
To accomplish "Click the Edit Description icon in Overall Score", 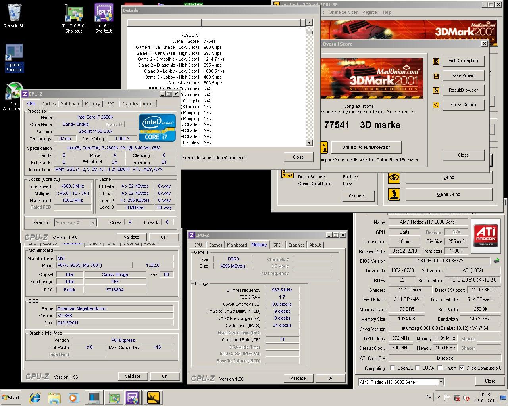I will (x=436, y=61).
